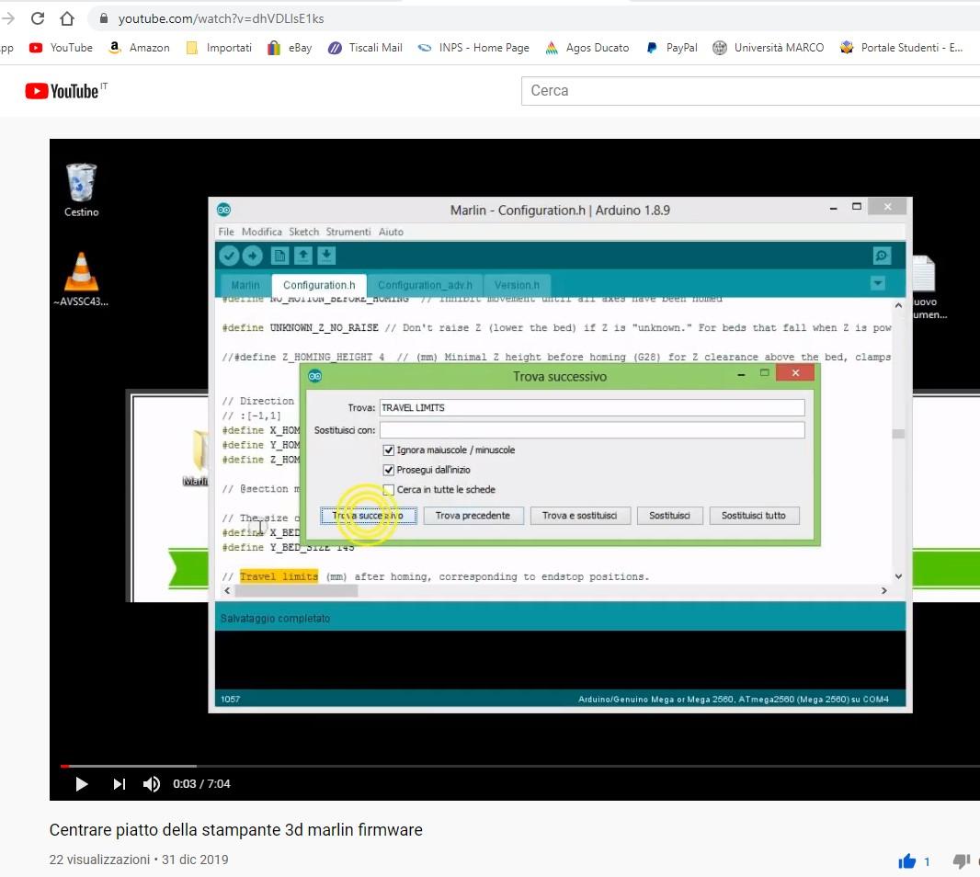
Task: Open the eBay bookmark
Action: [290, 48]
